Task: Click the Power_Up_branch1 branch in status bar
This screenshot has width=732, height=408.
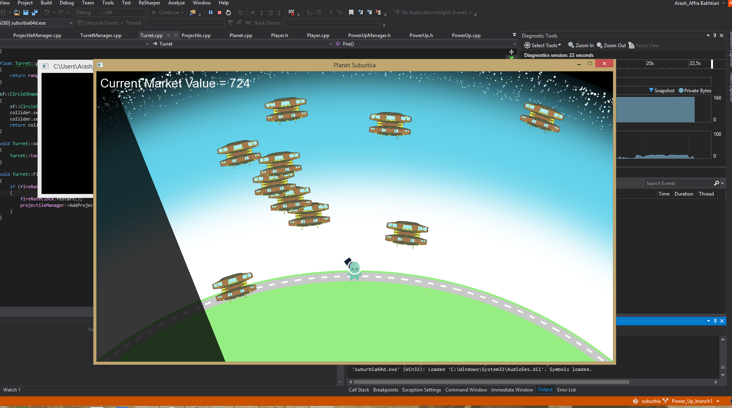Action: tap(692, 401)
